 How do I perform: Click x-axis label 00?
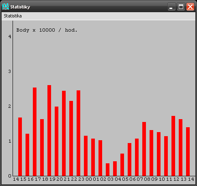(89, 179)
